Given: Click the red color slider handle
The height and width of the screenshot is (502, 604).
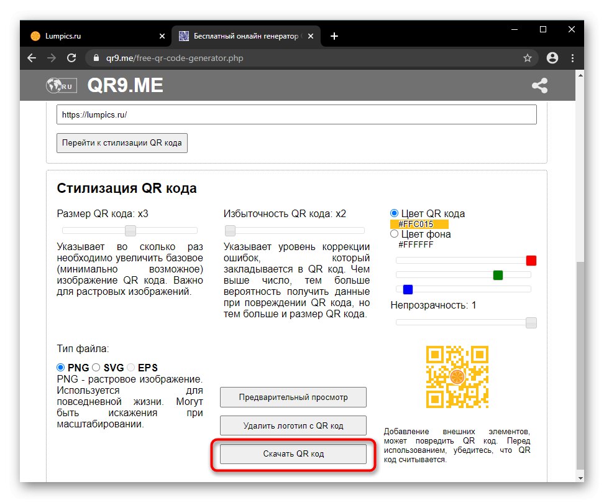Looking at the screenshot, I should 531,261.
